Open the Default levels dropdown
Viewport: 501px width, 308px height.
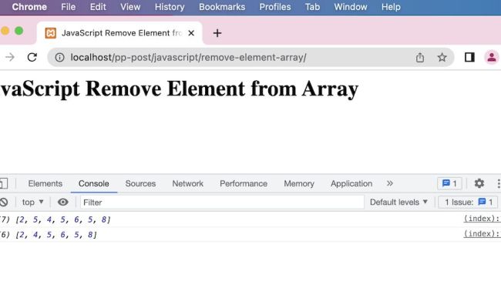pos(398,202)
